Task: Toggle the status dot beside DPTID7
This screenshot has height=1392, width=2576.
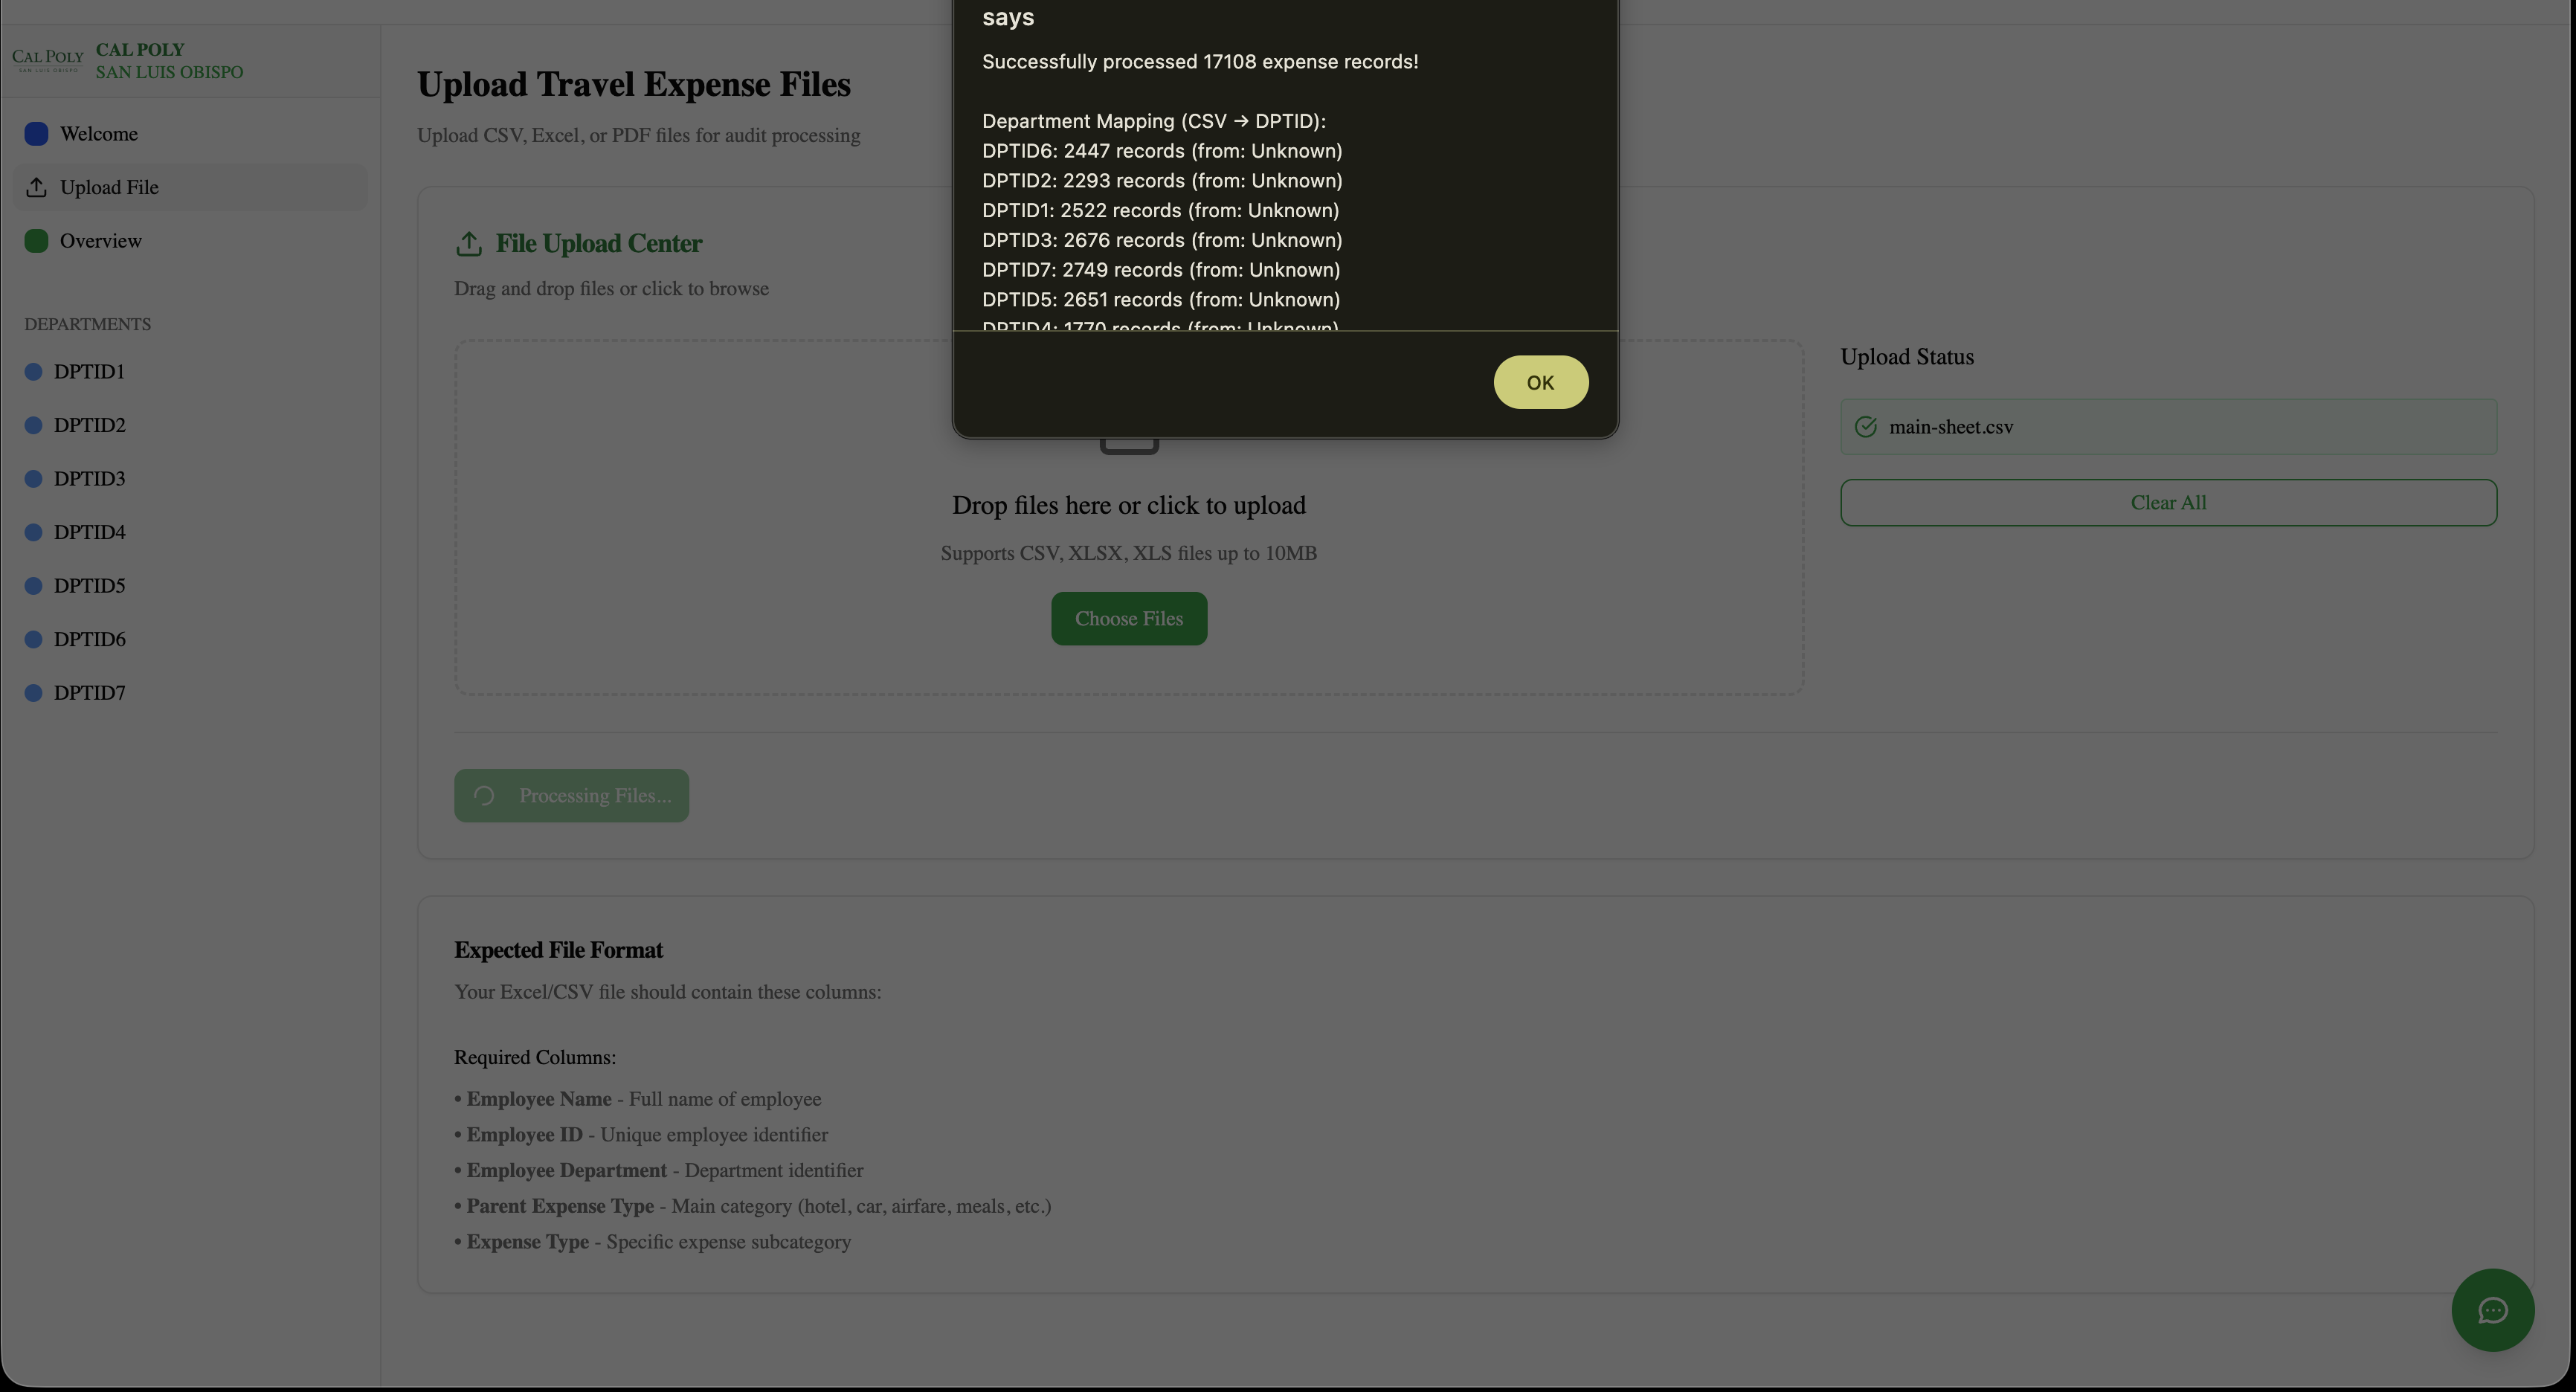Action: coord(31,692)
